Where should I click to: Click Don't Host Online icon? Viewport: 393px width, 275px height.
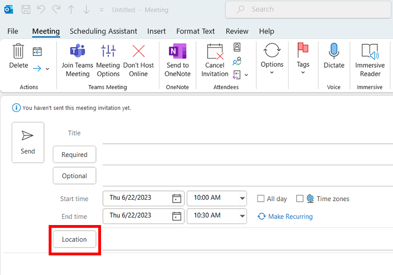tap(138, 51)
